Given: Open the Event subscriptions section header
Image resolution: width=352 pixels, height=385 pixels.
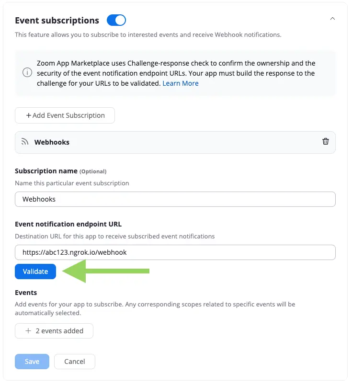Looking at the screenshot, I should (x=57, y=20).
